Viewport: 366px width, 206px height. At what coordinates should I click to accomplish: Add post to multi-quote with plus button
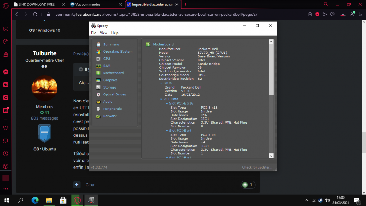[x=76, y=185]
